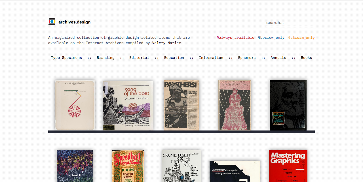Open the Information category
The height and width of the screenshot is (182, 363).
click(x=211, y=58)
